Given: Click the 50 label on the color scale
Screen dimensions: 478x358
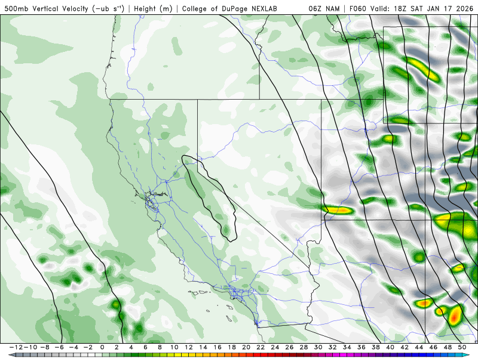Looking at the screenshot, I should tap(462, 347).
